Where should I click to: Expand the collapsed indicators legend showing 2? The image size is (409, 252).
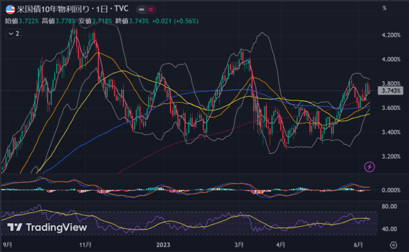click(14, 34)
